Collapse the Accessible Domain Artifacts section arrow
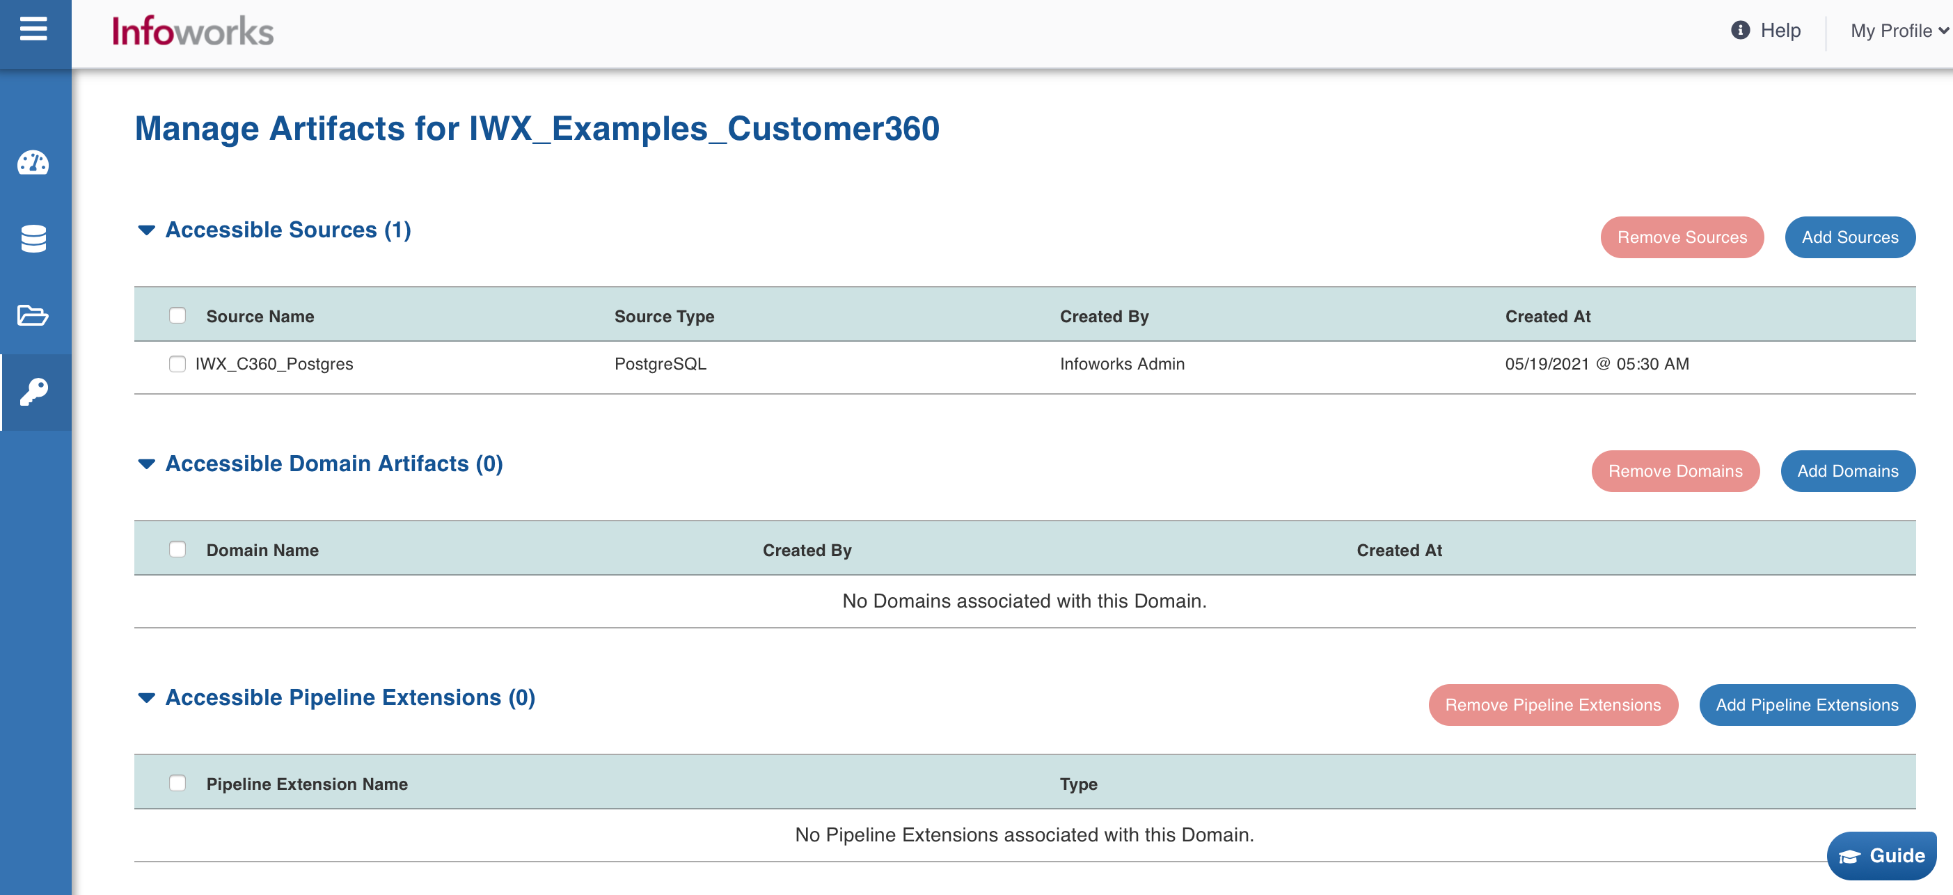Image resolution: width=1953 pixels, height=895 pixels. click(146, 464)
